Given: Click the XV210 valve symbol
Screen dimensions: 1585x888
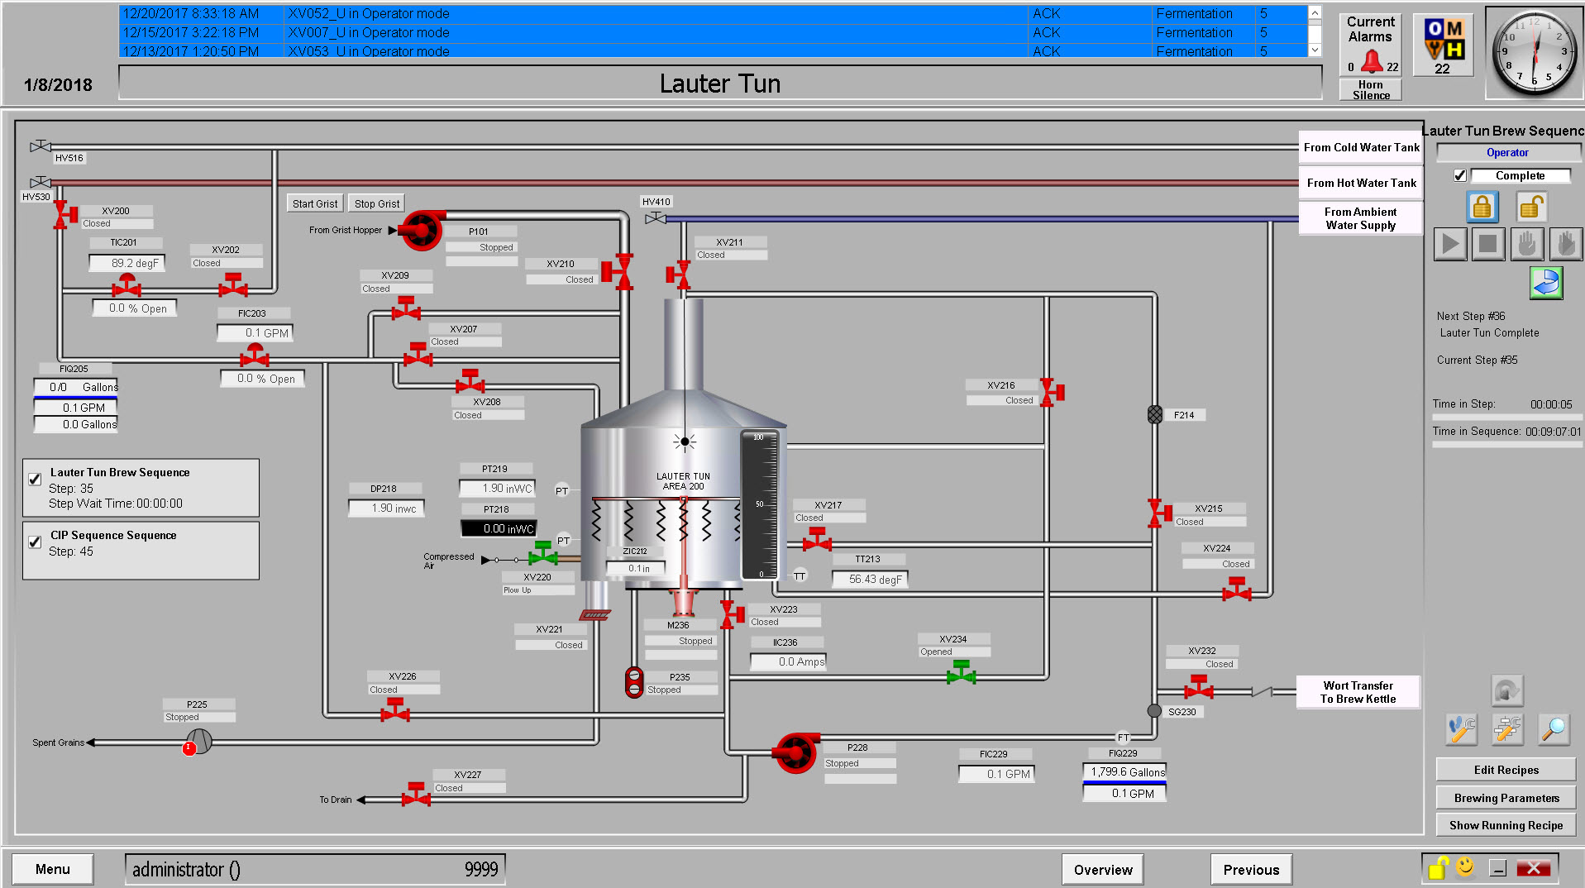Looking at the screenshot, I should pyautogui.click(x=618, y=271).
